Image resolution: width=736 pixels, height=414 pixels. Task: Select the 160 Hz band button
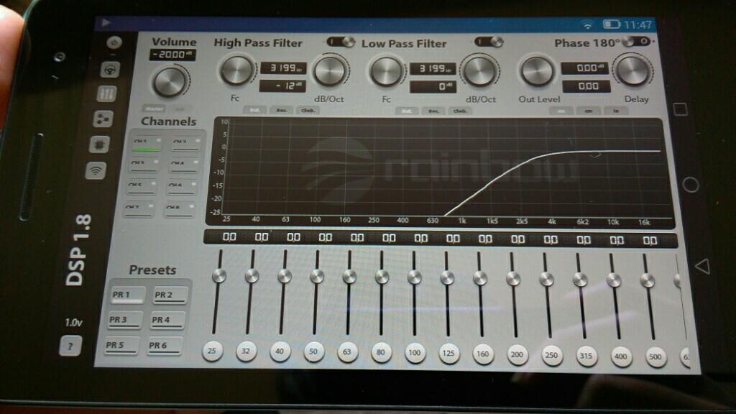tap(483, 354)
